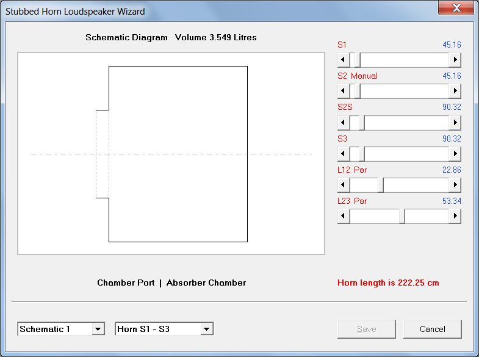Click the Chamber Port label
The height and width of the screenshot is (357, 479).
tap(126, 283)
